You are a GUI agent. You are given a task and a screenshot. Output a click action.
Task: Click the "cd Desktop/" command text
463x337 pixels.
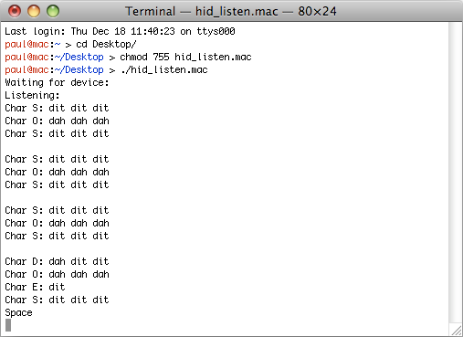tap(106, 45)
